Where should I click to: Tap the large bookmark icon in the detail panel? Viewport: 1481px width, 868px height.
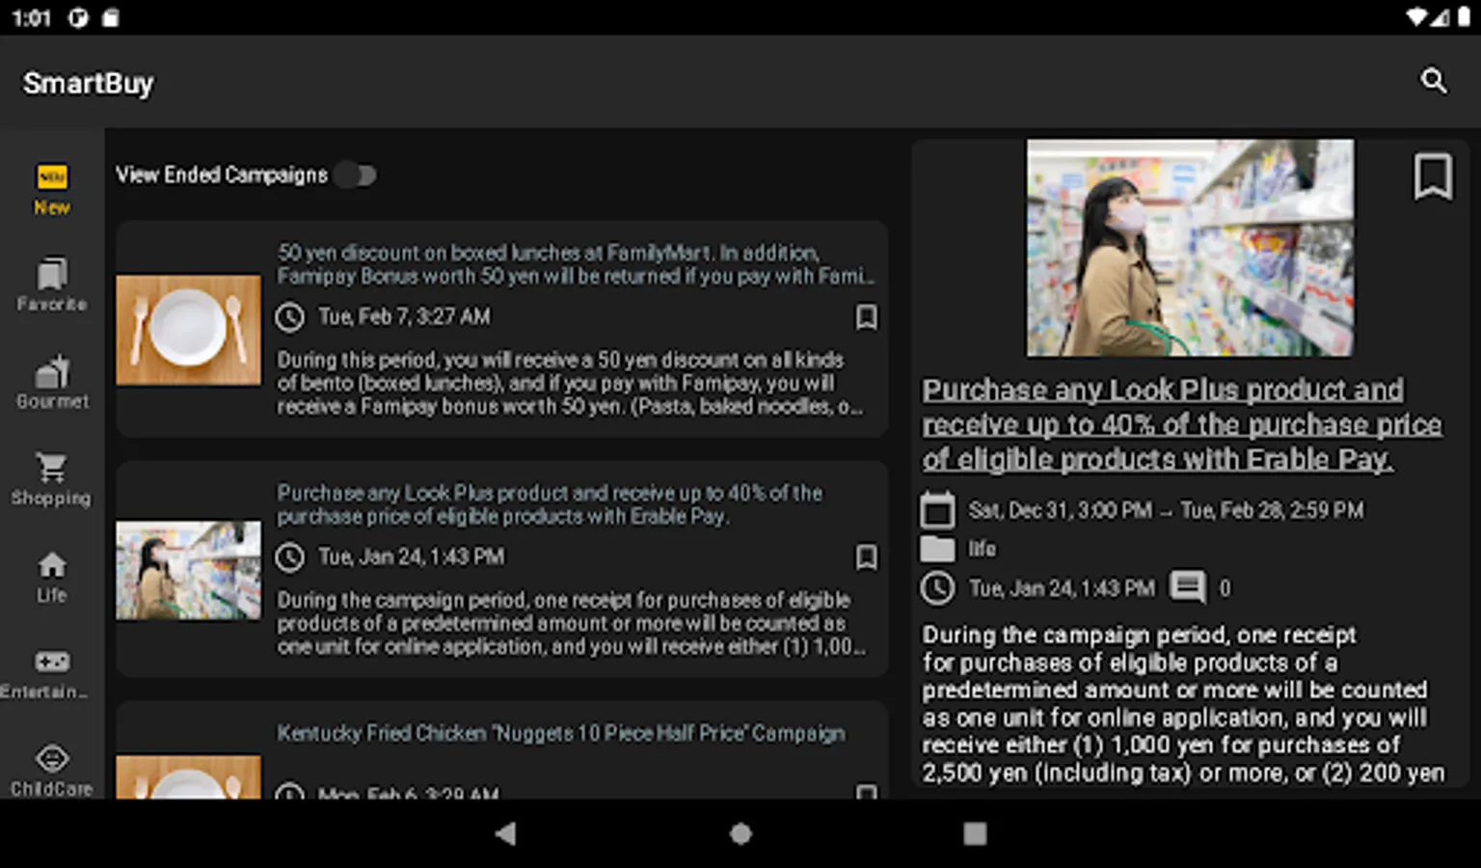pyautogui.click(x=1433, y=176)
